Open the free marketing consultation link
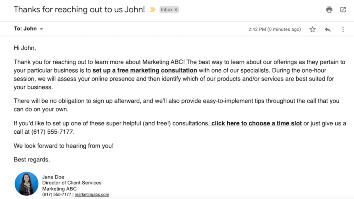This screenshot has height=199, width=354. pos(144,70)
